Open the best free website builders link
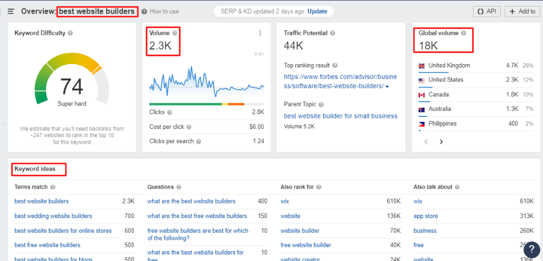The image size is (543, 261). [47, 245]
